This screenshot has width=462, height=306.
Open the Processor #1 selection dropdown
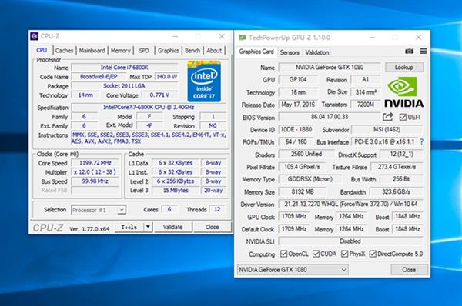coord(99,210)
